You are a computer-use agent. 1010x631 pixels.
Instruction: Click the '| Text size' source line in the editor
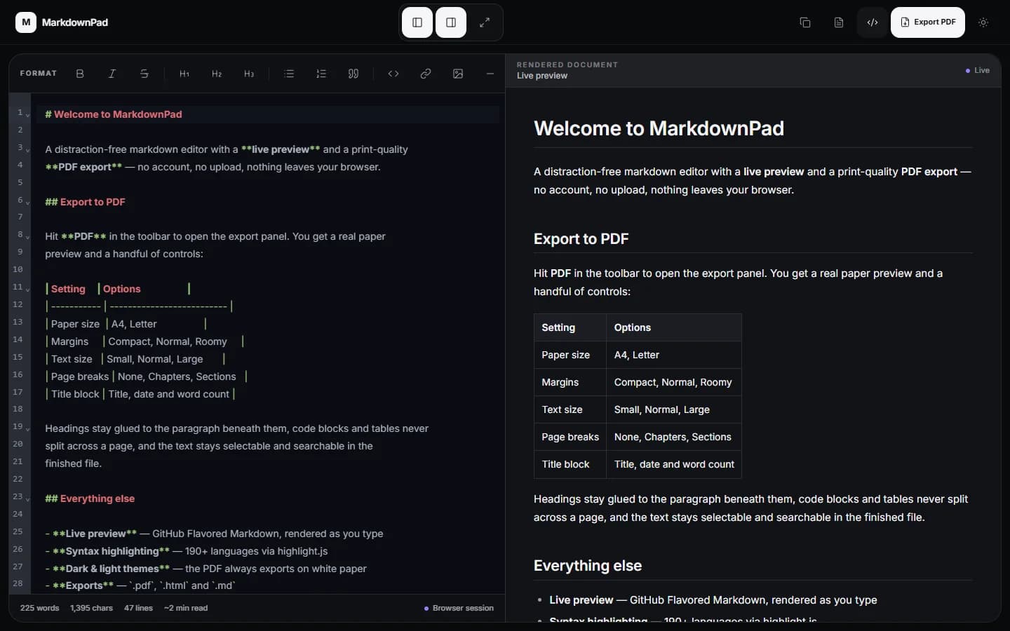pyautogui.click(x=268, y=359)
